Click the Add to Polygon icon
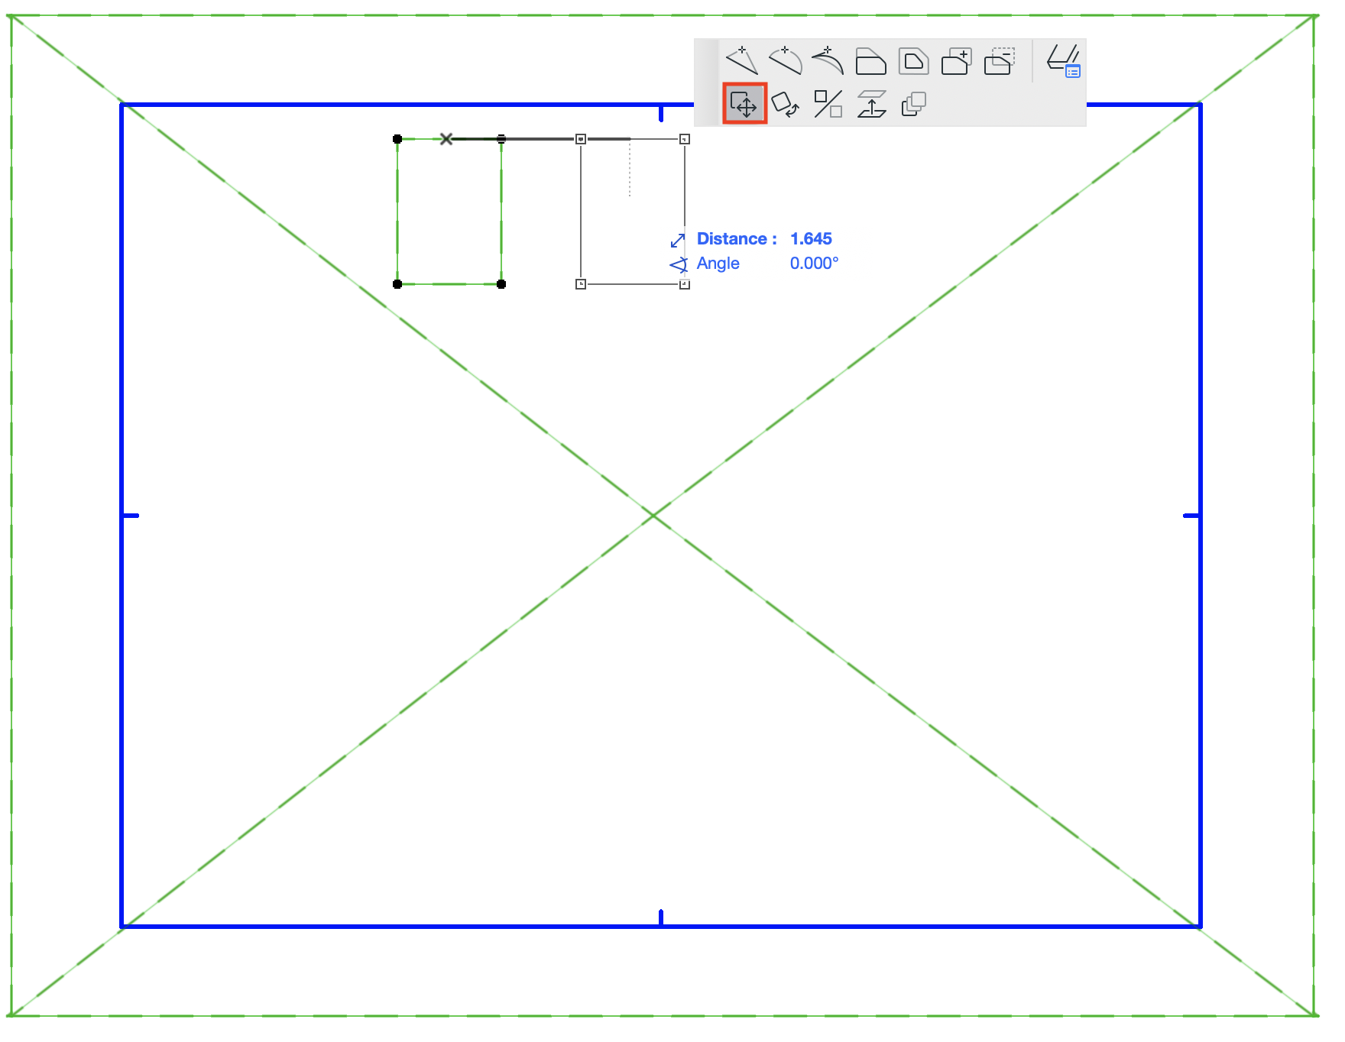 click(956, 61)
